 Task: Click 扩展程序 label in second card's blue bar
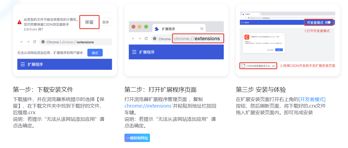coord(147,52)
